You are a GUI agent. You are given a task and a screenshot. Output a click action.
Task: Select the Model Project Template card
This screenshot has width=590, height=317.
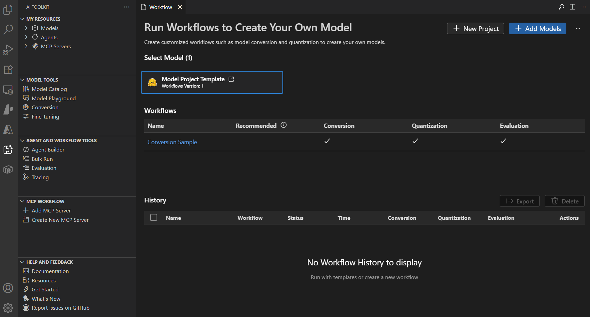pyautogui.click(x=212, y=82)
